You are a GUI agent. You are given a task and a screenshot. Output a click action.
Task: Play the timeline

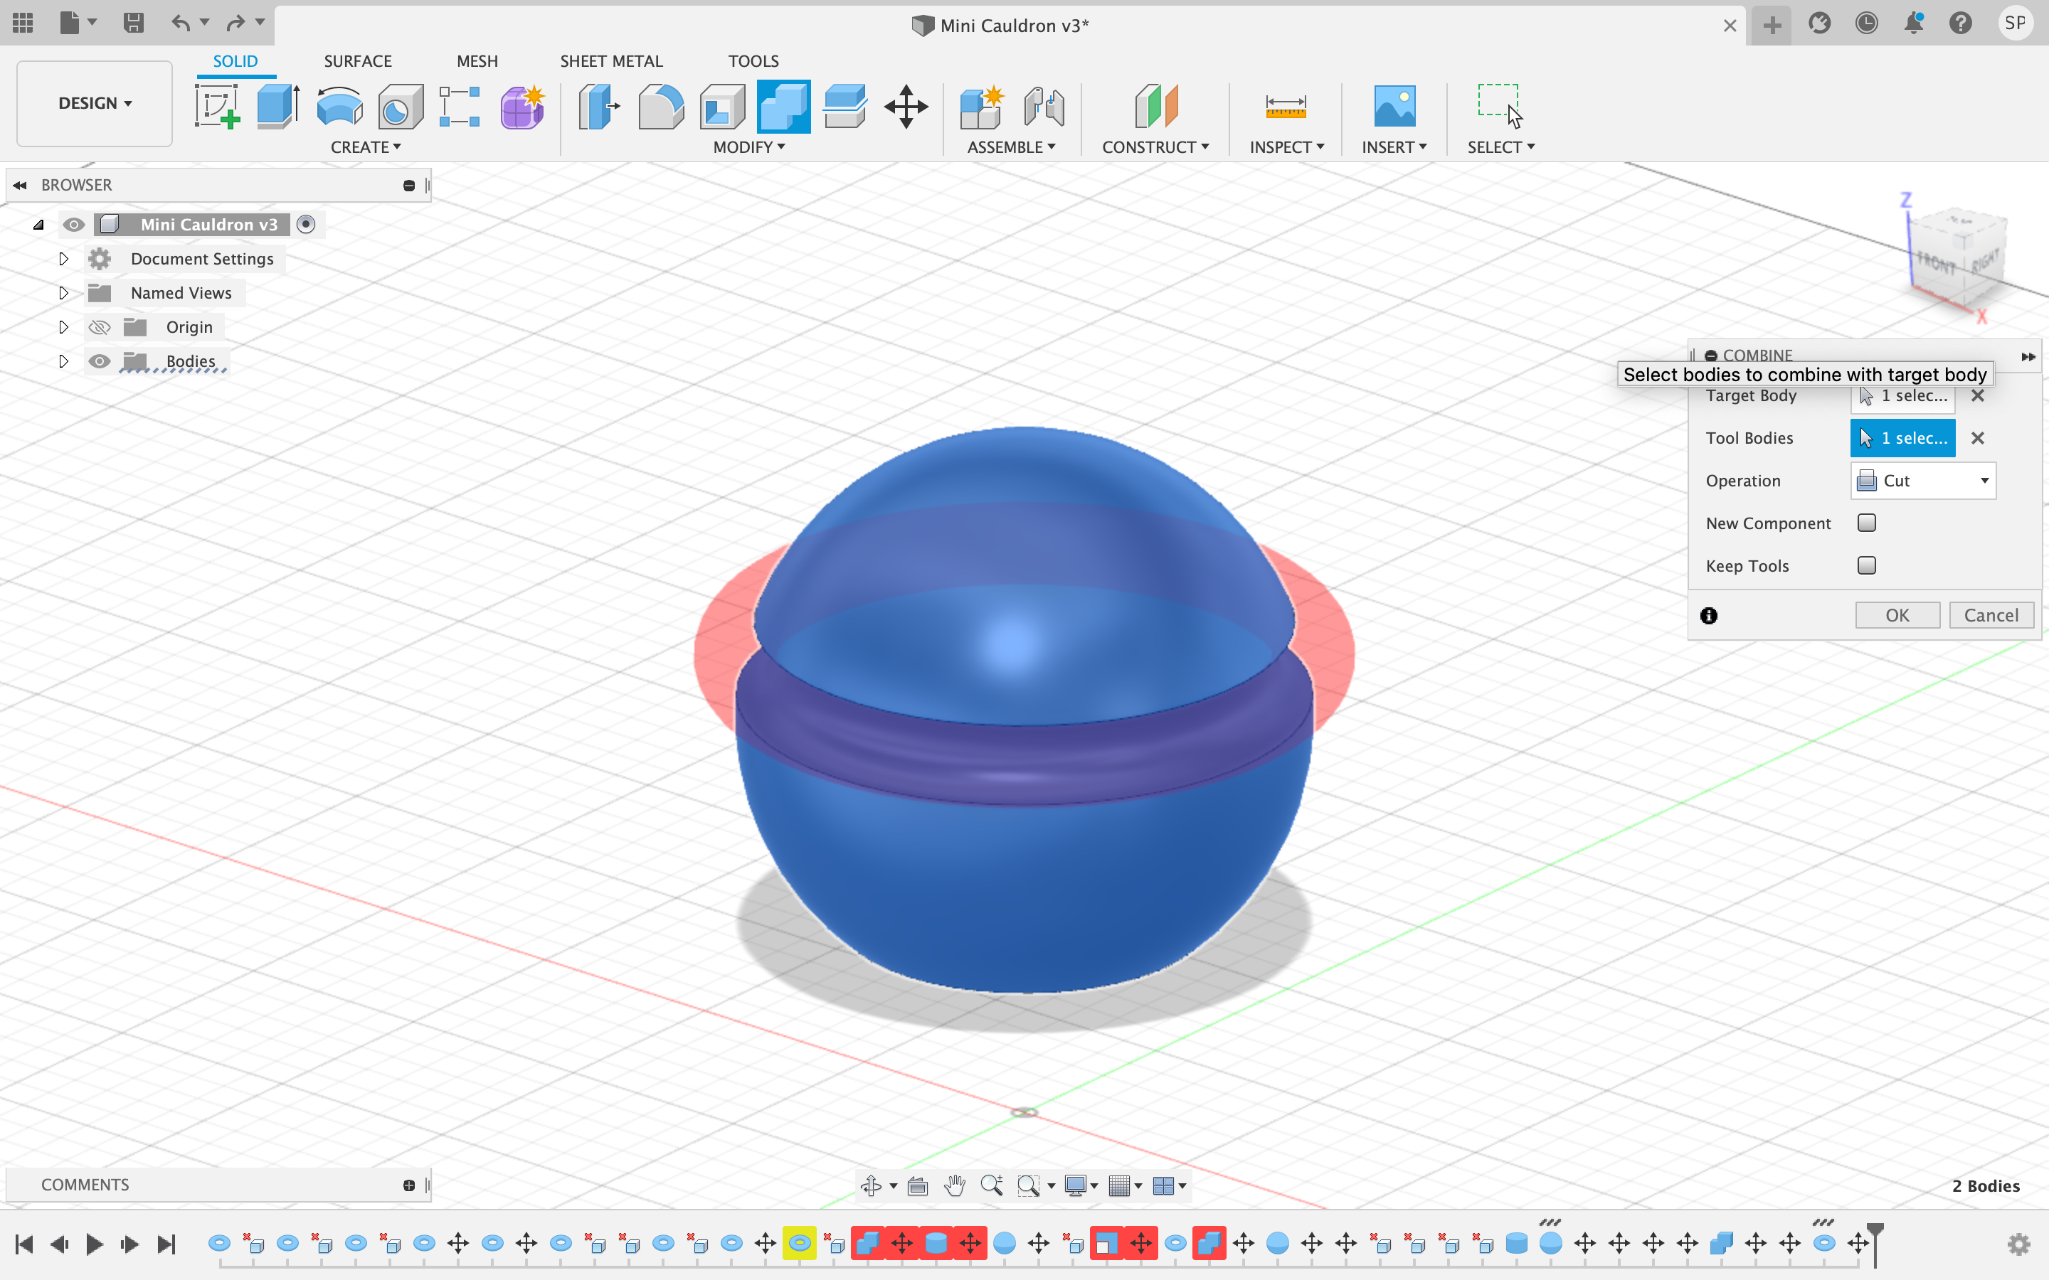pos(94,1244)
